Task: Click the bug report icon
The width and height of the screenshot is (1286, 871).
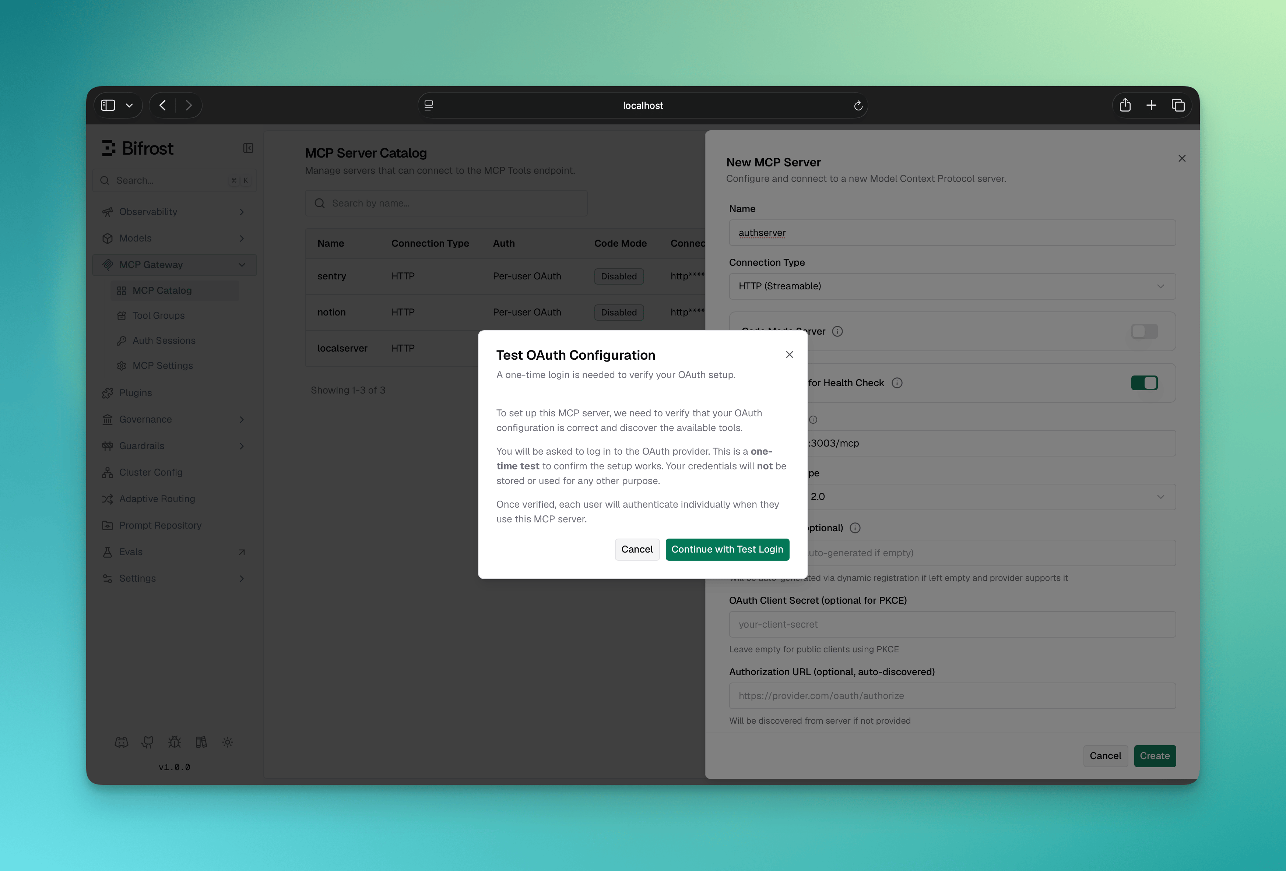Action: tap(174, 742)
